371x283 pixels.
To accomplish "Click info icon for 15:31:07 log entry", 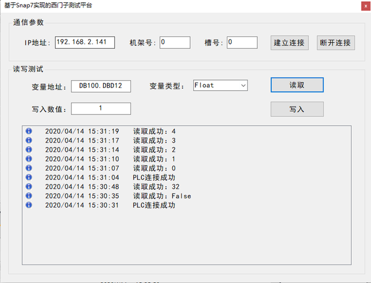I will click(28, 168).
